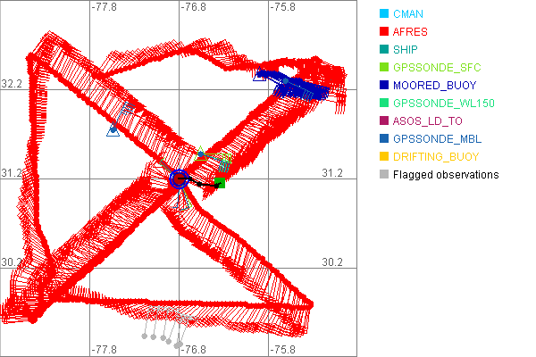Click the blue circle marker at map center
This screenshot has height=357, width=536.
[x=180, y=178]
